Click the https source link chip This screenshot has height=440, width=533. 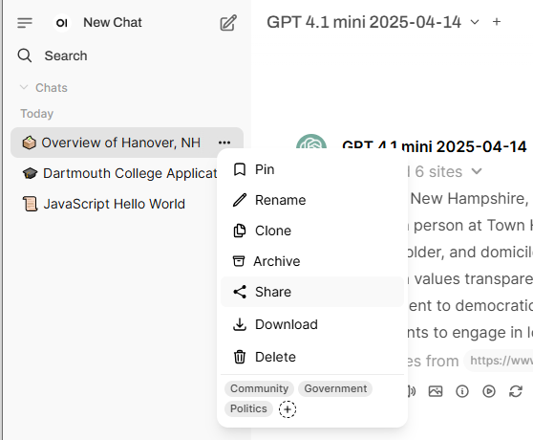point(499,361)
